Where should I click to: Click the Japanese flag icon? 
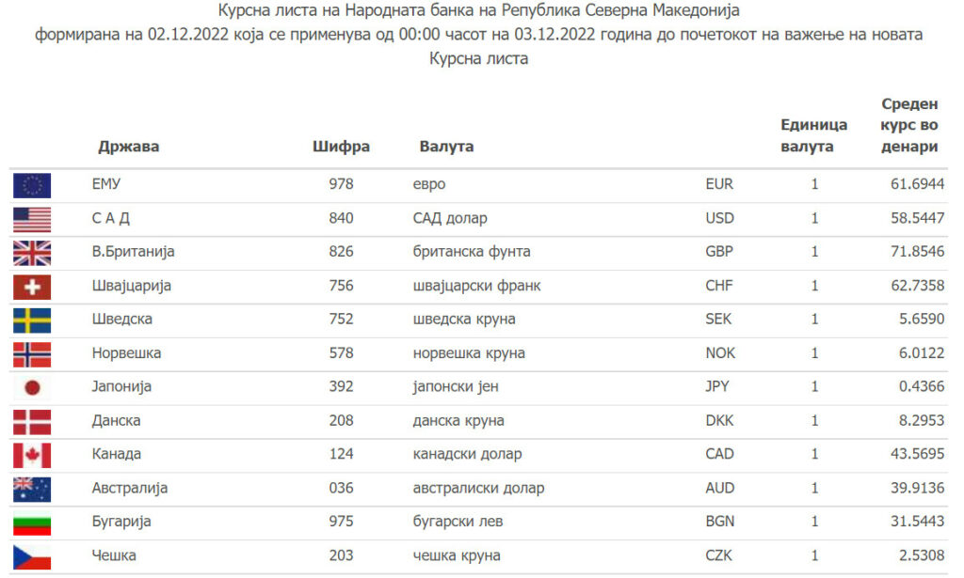32,388
